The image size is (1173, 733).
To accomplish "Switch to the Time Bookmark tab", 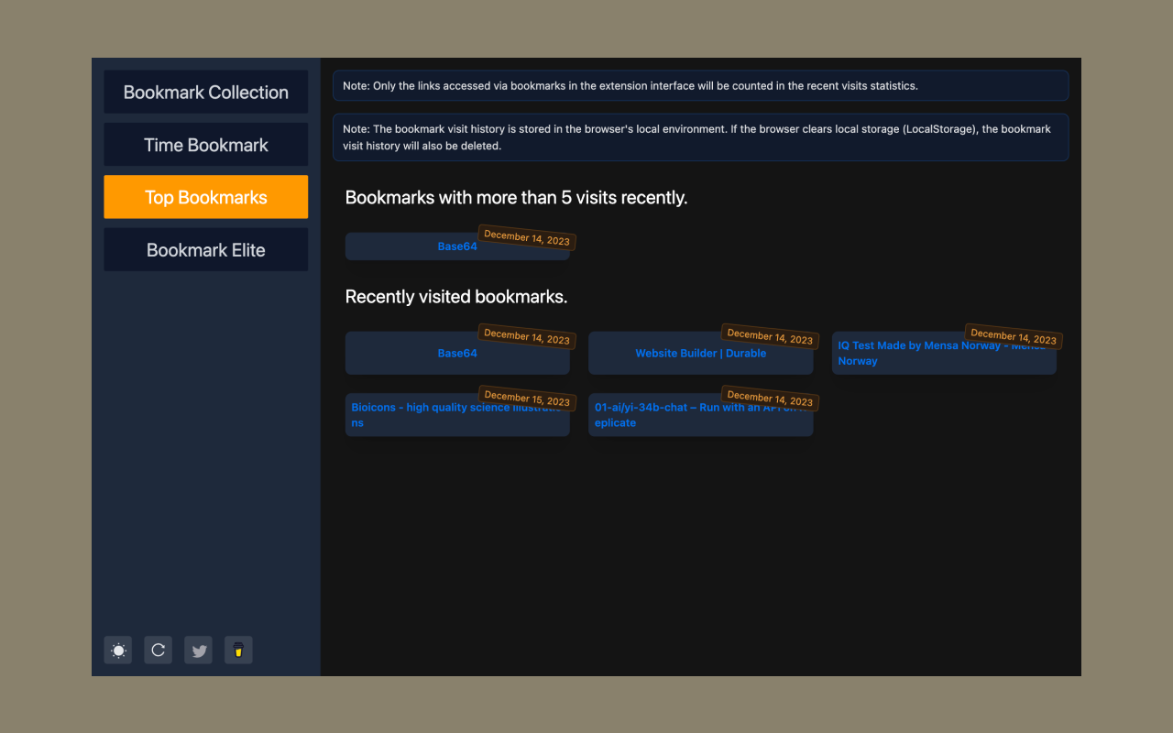I will (206, 145).
